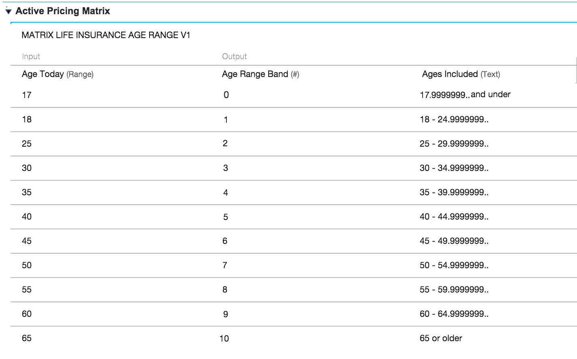Click the '65 or older' cell
The width and height of the screenshot is (577, 359).
(441, 338)
